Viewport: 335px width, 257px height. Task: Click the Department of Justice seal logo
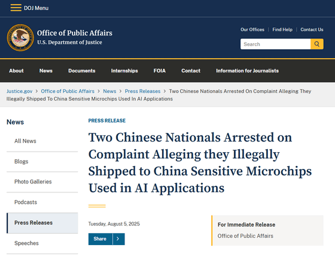[x=20, y=38]
